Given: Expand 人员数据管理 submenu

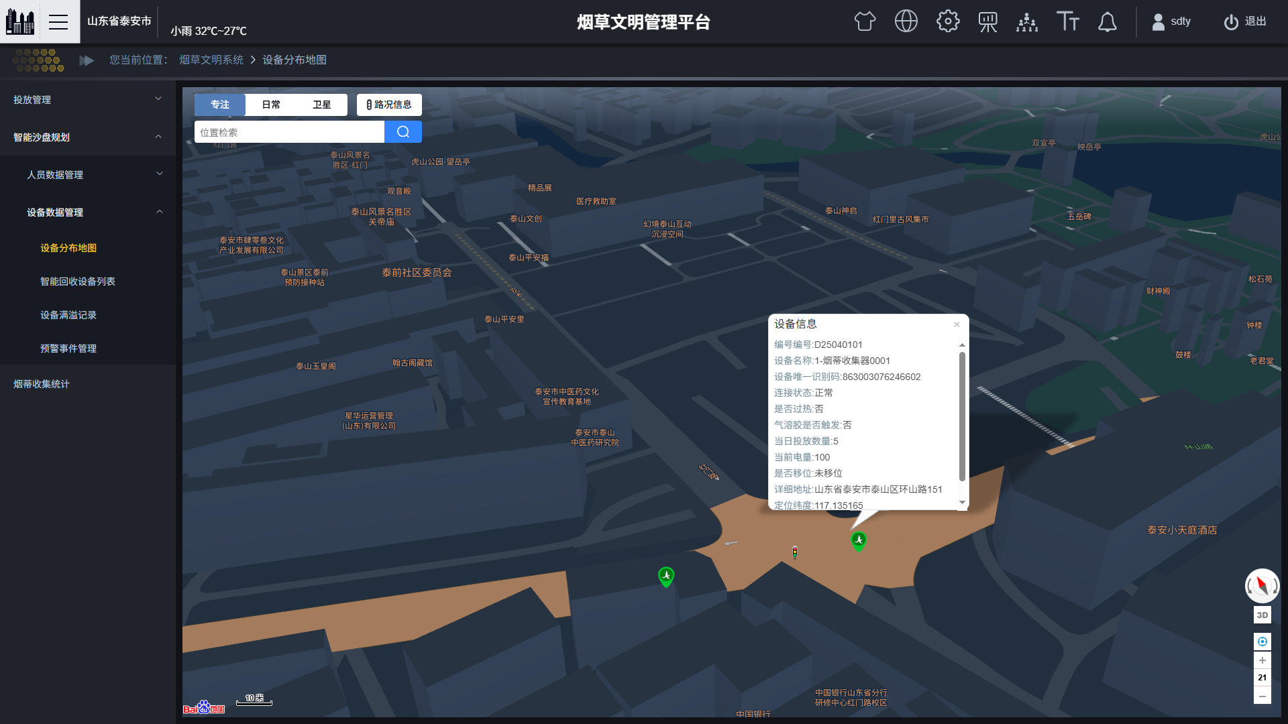Looking at the screenshot, I should tap(94, 174).
